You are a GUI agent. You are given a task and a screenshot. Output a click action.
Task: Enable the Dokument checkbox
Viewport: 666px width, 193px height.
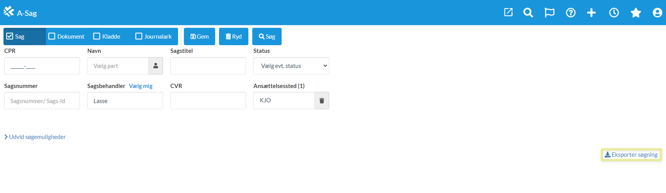[52, 36]
